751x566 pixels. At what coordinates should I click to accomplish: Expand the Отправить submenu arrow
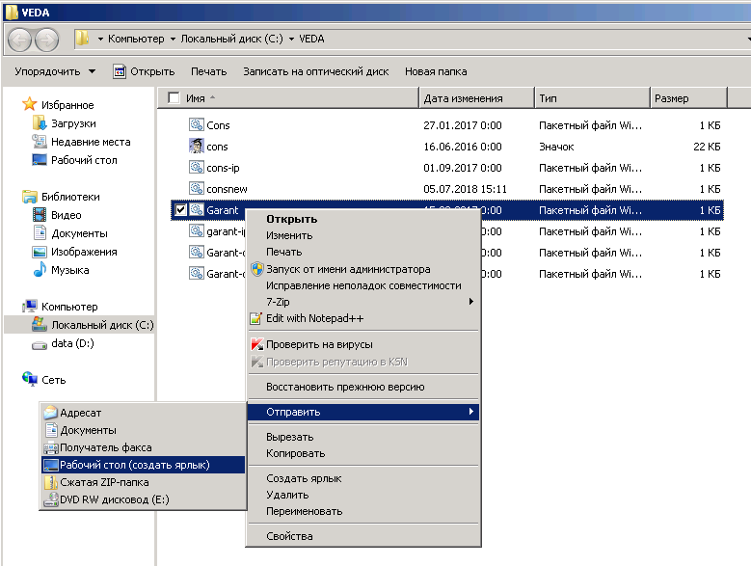470,412
